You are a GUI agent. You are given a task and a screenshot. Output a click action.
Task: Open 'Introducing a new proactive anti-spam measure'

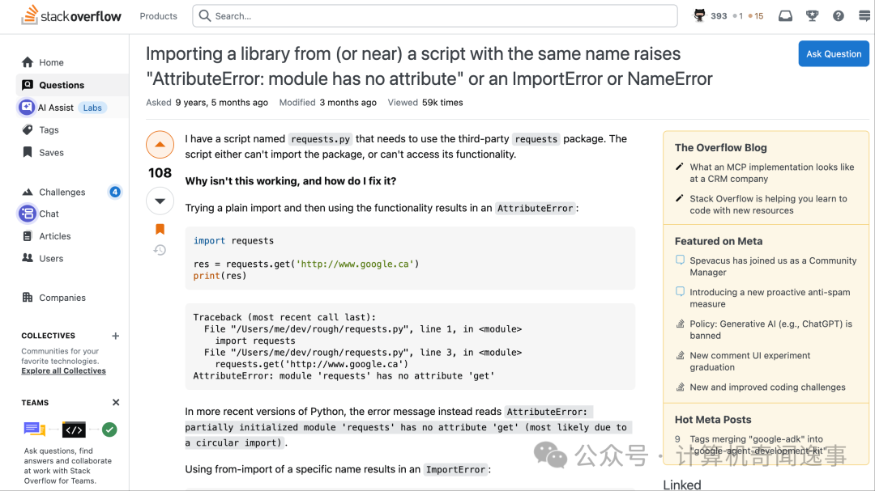(x=770, y=298)
